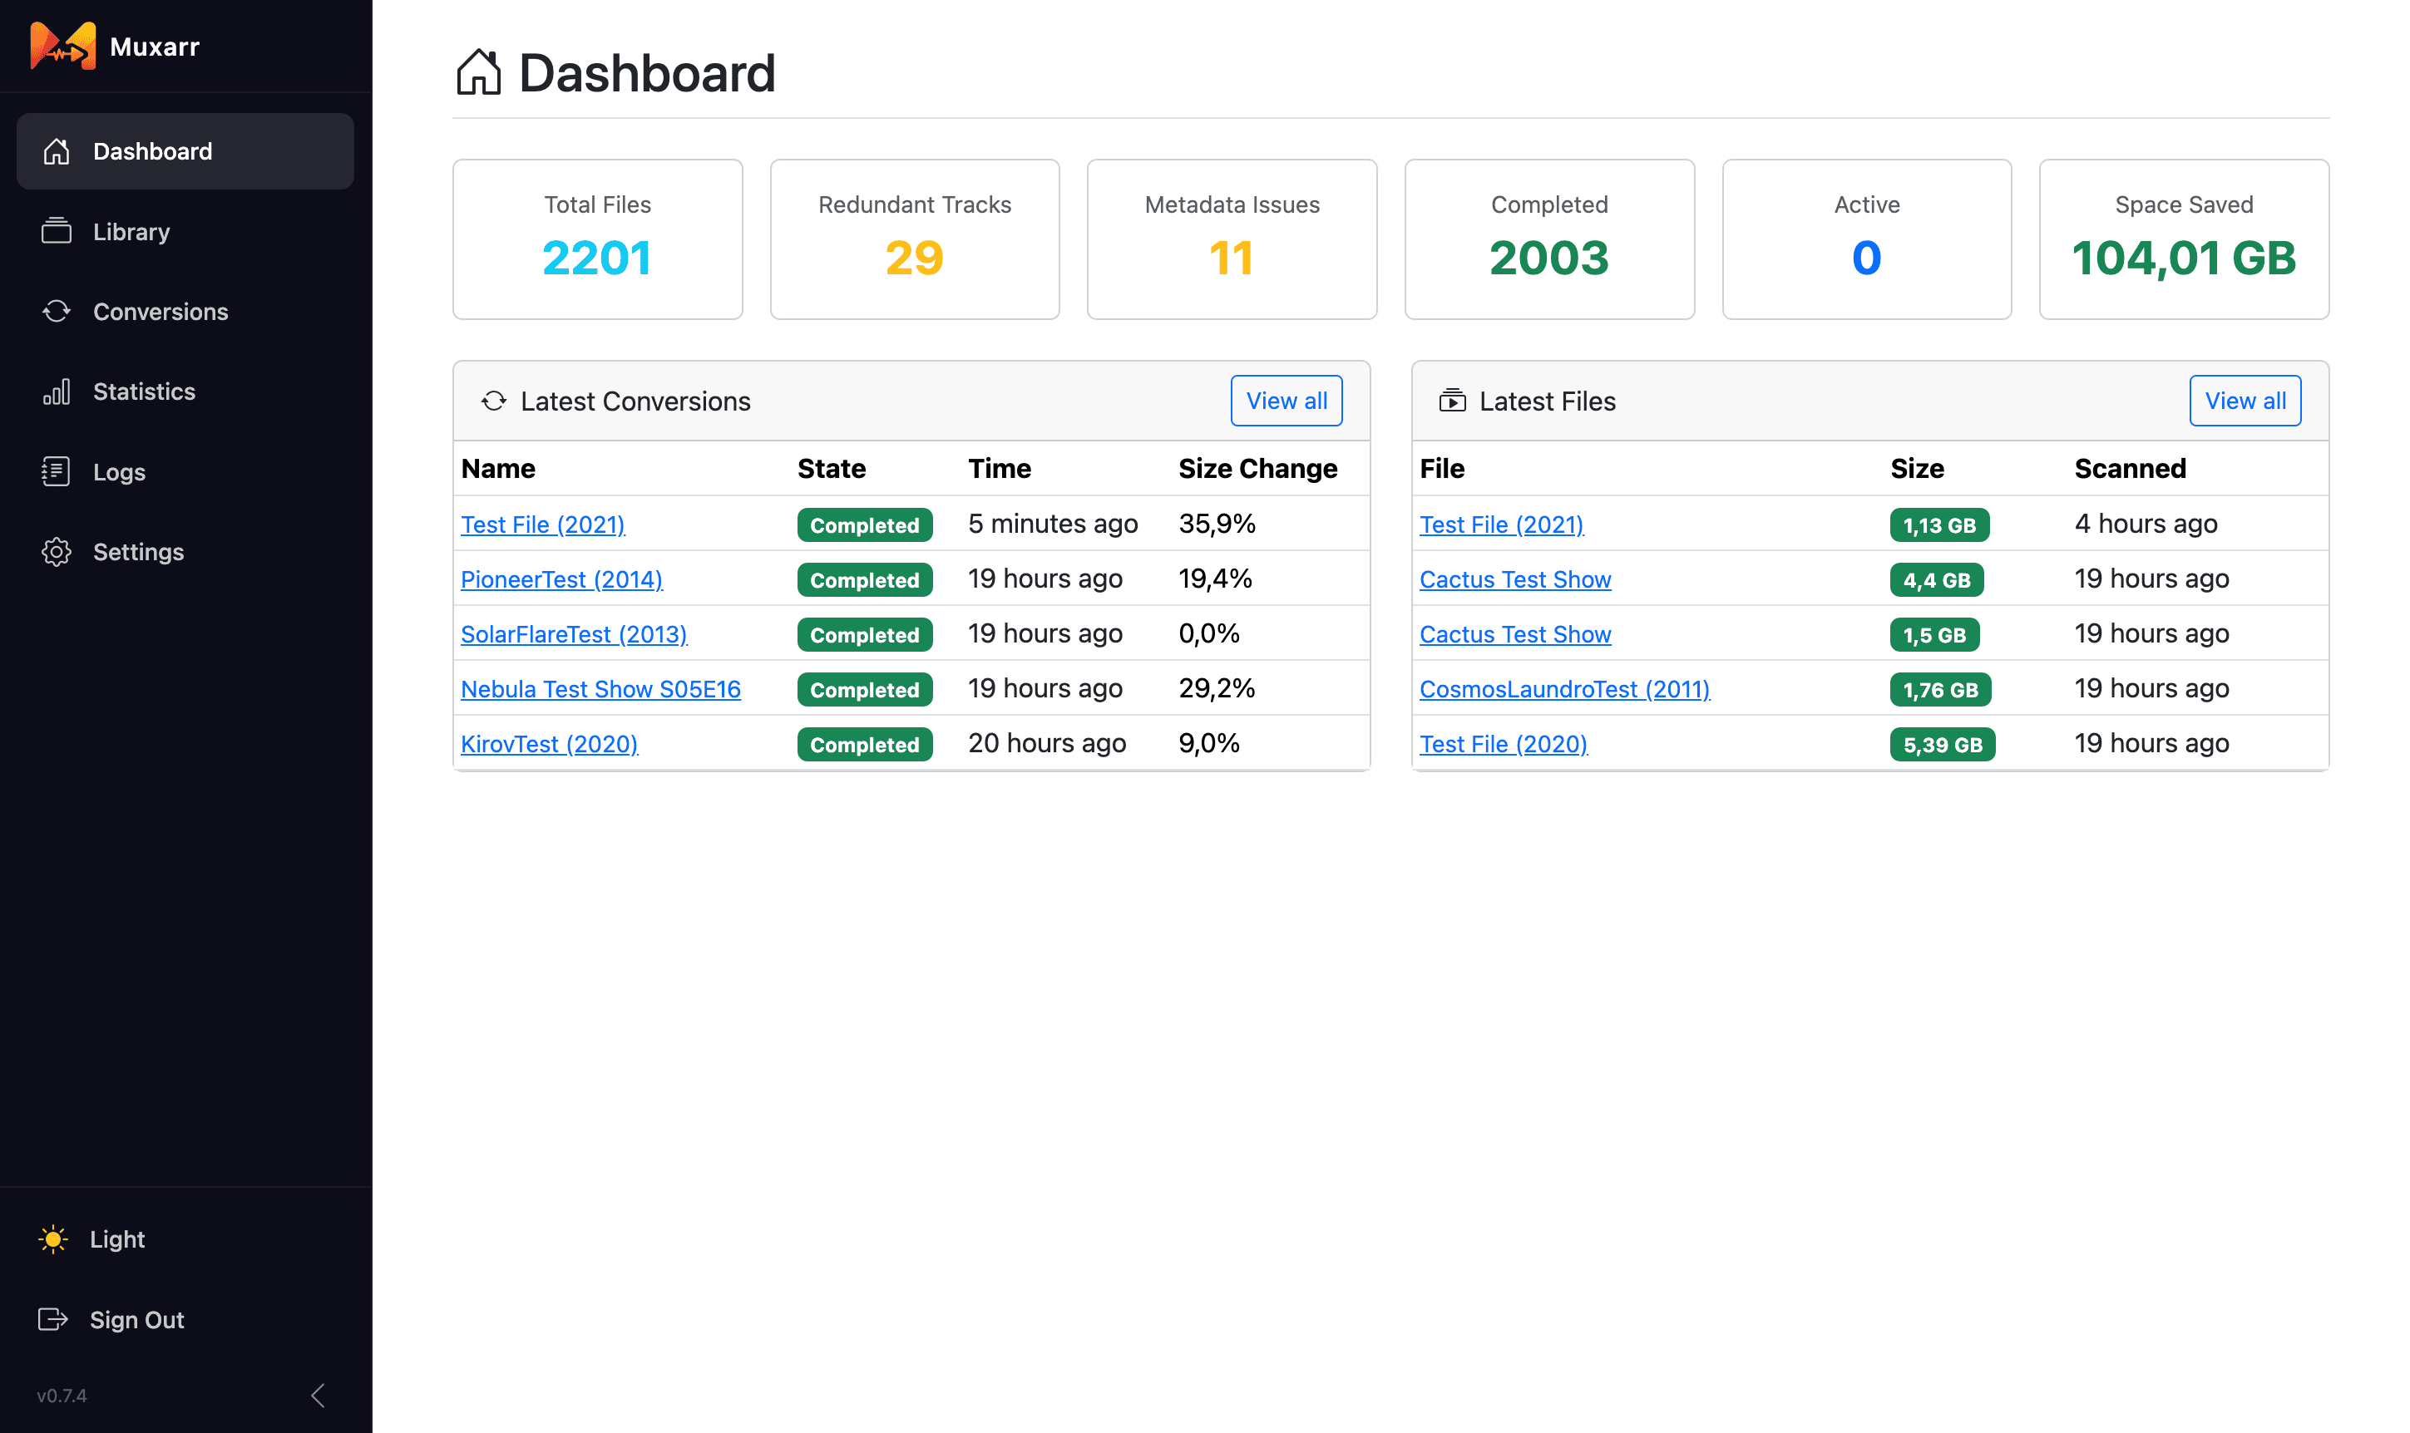
Task: Collapse the sidebar with the chevron arrow
Action: (x=318, y=1395)
